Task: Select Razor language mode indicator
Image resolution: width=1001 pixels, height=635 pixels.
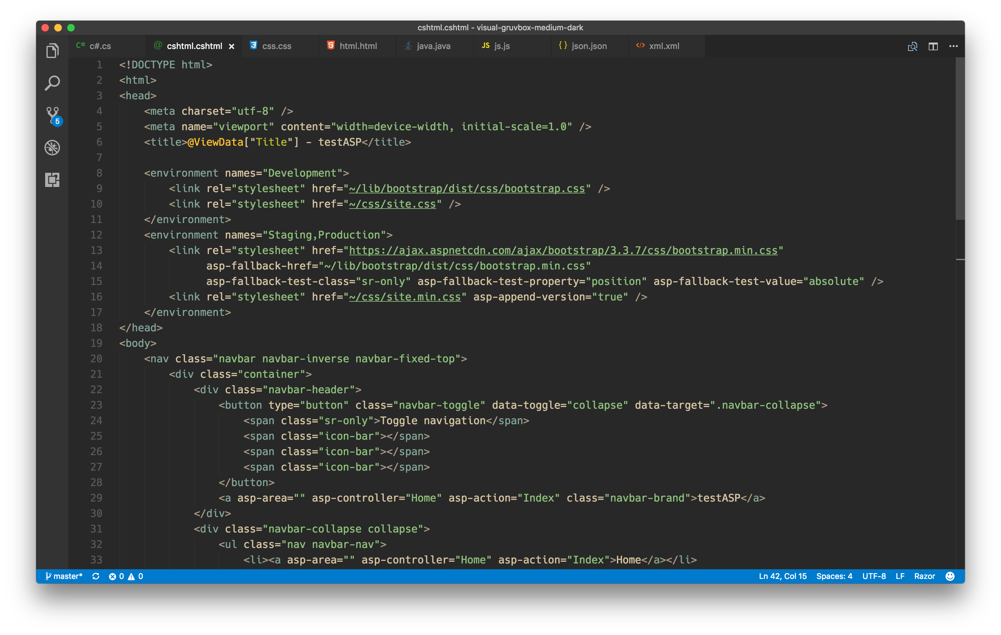Action: (924, 576)
